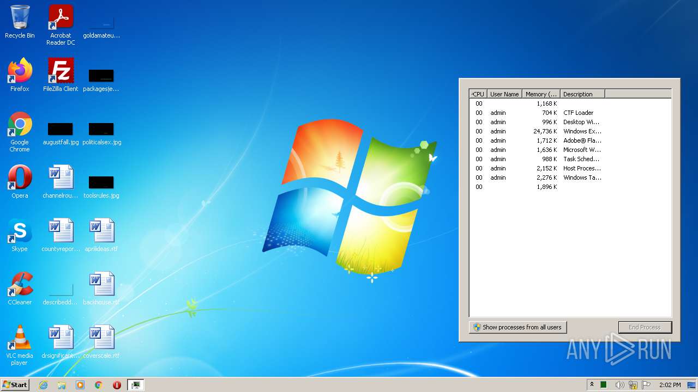
Task: Sort by Description column header
Action: click(582, 94)
